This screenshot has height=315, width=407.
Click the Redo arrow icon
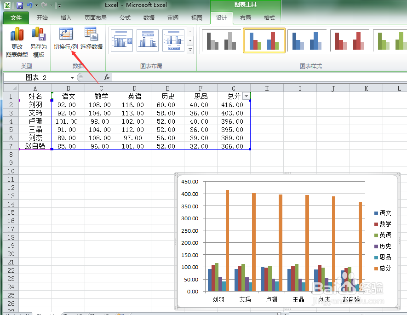[x=44, y=5]
